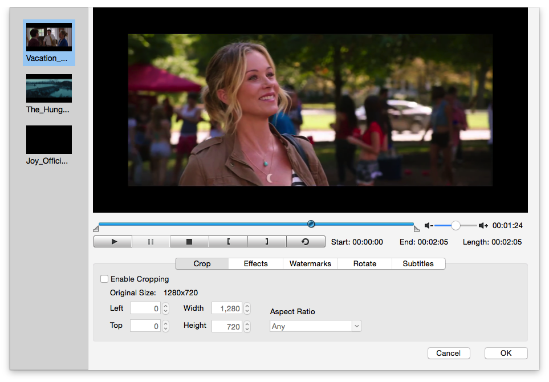Click the playback position handle on timeline
The width and height of the screenshot is (549, 382).
311,224
